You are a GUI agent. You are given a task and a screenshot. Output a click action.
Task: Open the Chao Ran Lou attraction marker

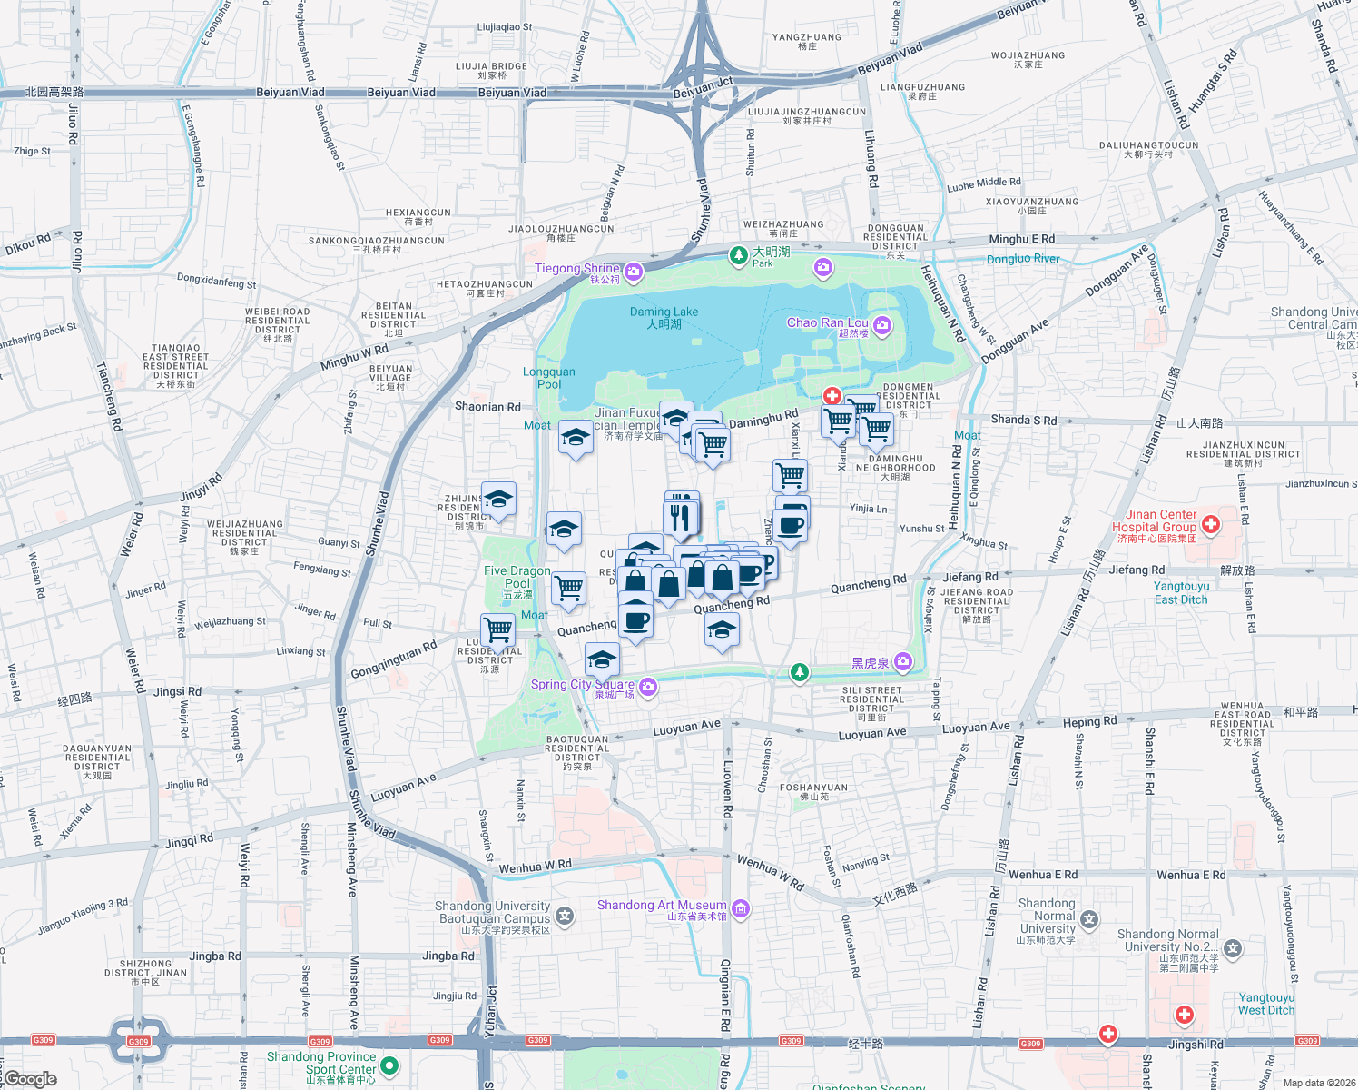pyautogui.click(x=881, y=325)
